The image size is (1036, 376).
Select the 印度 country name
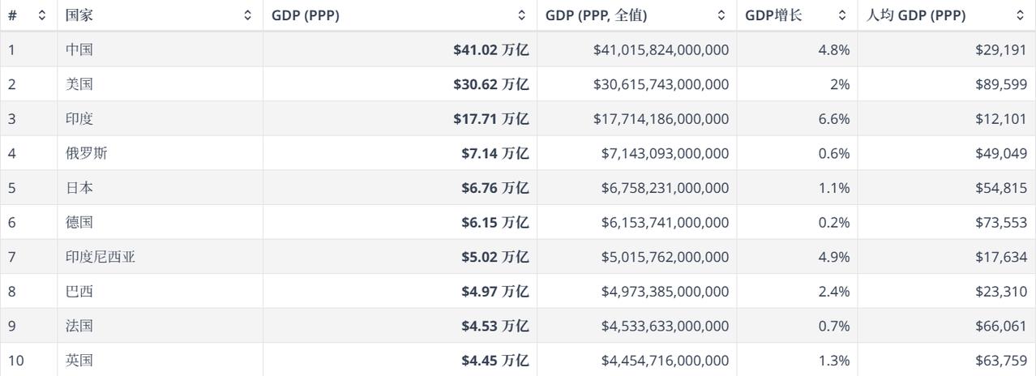79,119
